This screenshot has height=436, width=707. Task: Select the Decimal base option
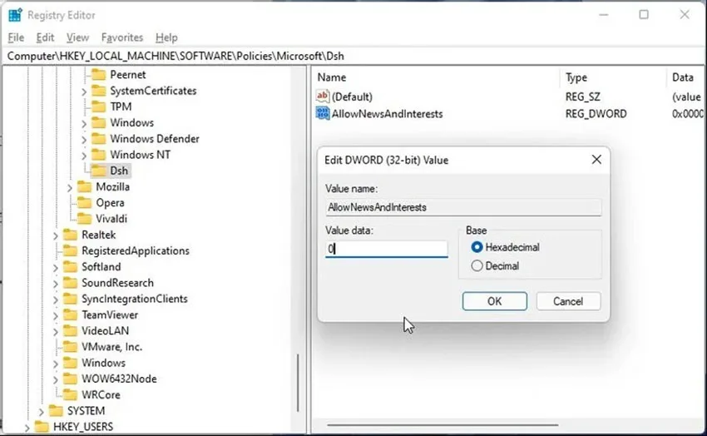477,266
